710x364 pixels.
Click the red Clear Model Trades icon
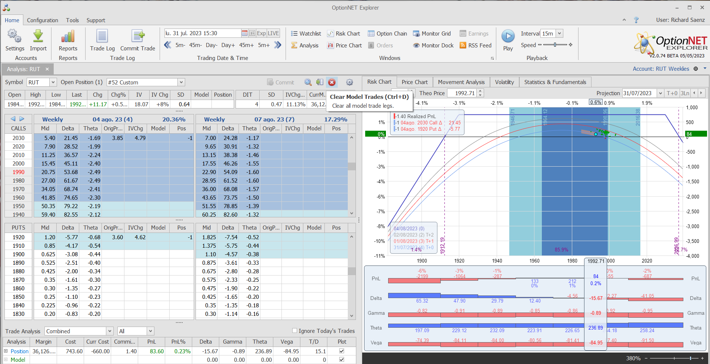(332, 82)
